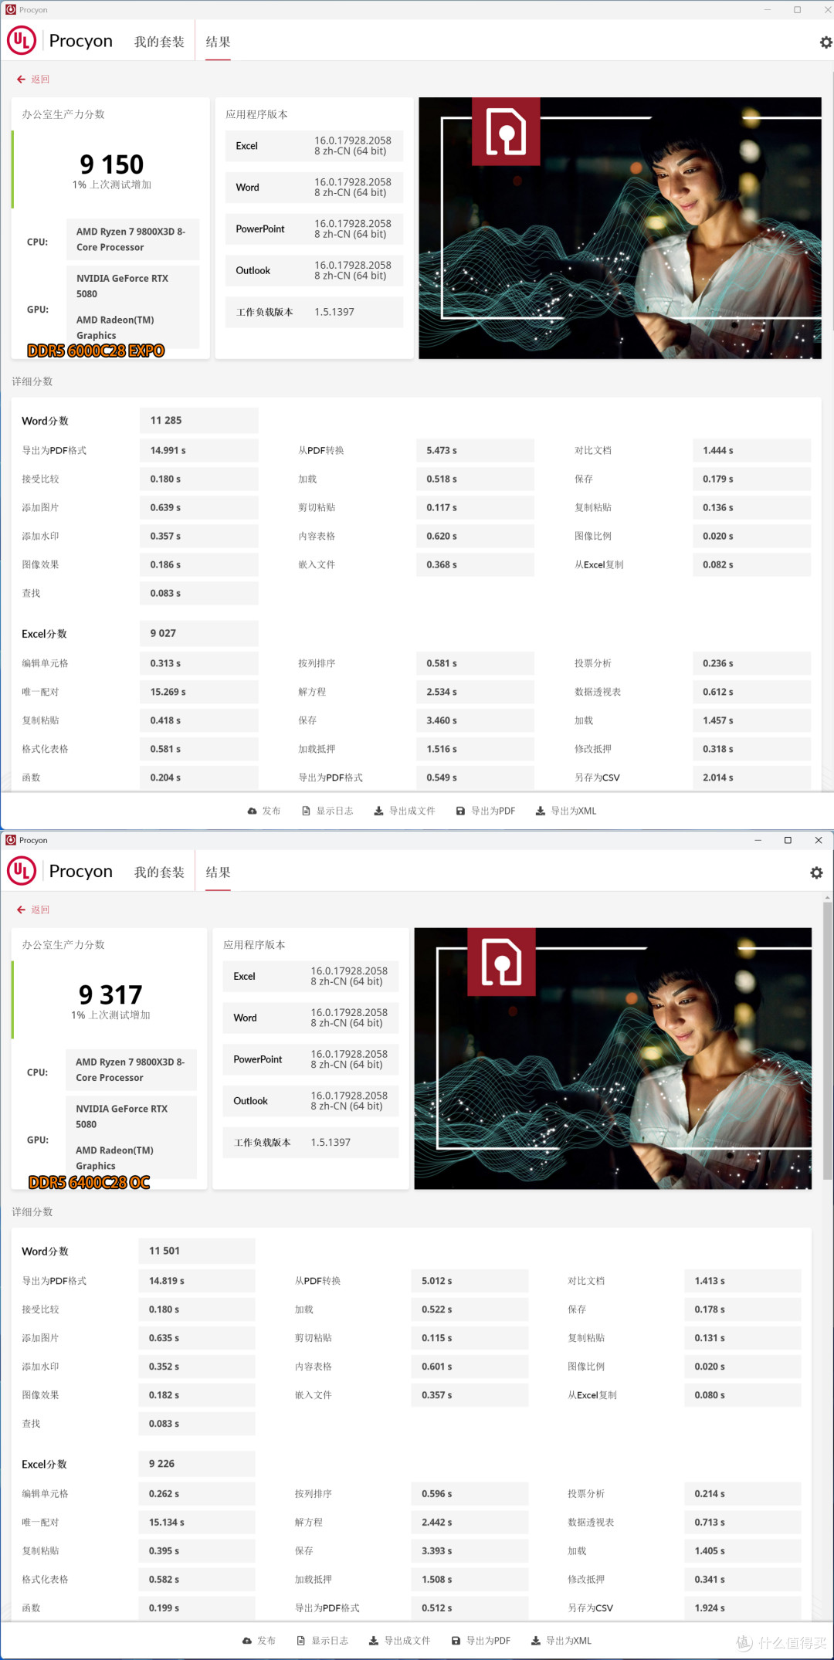The height and width of the screenshot is (1660, 834).
Task: Click the Excel score value 9 027
Action: click(x=199, y=633)
